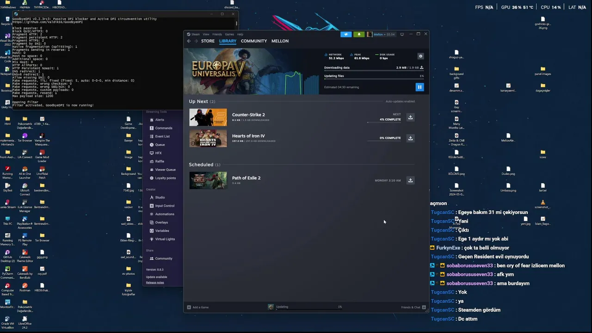Select Ubisoft Connect desktop shortcut
The width and height of the screenshot is (592, 333).
[x=25, y=189]
